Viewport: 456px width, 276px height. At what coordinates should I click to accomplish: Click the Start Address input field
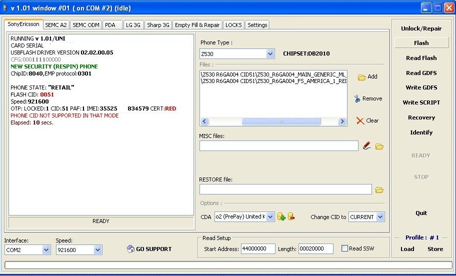tap(258, 248)
